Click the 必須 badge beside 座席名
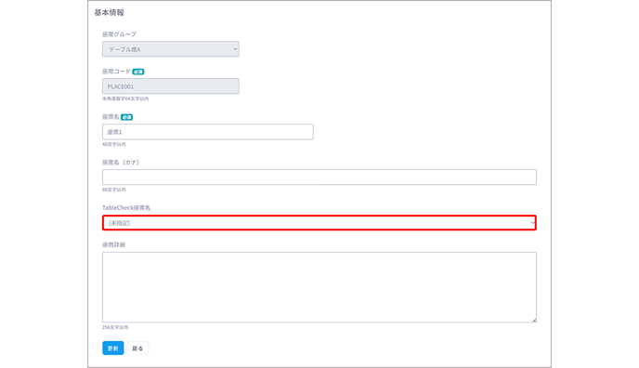This screenshot has height=368, width=639. point(126,117)
